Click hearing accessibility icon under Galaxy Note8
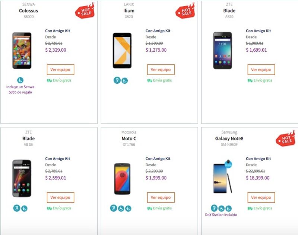298x235 pixels. 214,208
